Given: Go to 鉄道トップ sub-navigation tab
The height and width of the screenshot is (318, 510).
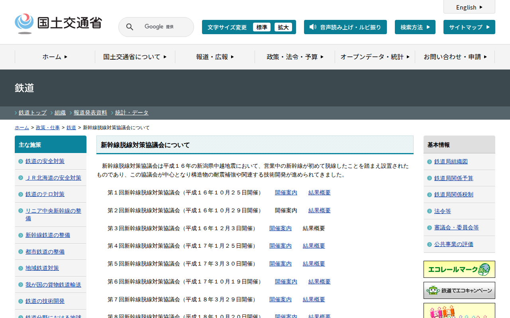Looking at the screenshot, I should (33, 113).
